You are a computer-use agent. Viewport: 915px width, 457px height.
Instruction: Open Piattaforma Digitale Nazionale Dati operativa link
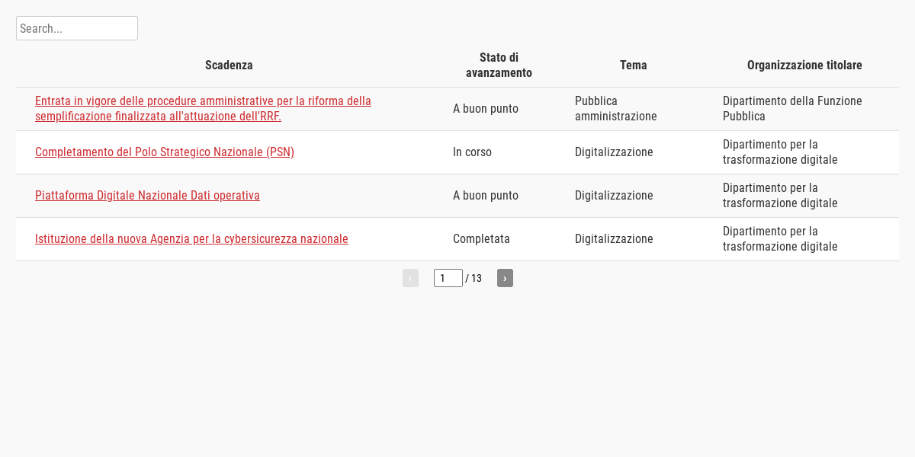[147, 196]
